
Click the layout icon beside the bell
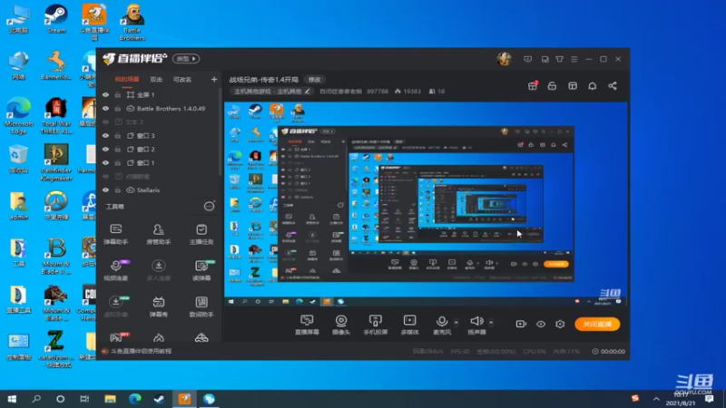(573, 86)
